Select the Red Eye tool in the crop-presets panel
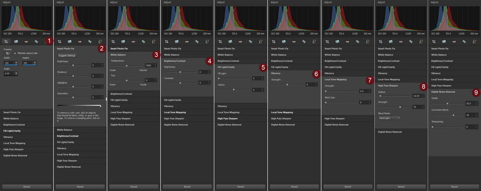 26,41
